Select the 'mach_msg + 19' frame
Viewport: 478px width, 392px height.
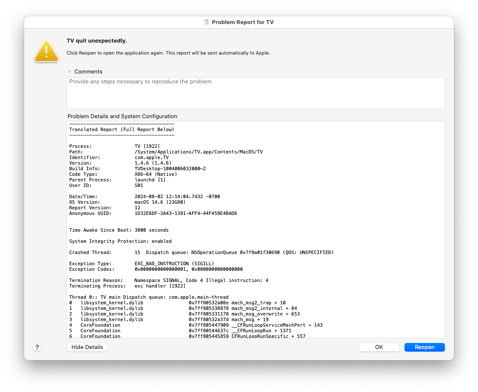tap(169, 319)
